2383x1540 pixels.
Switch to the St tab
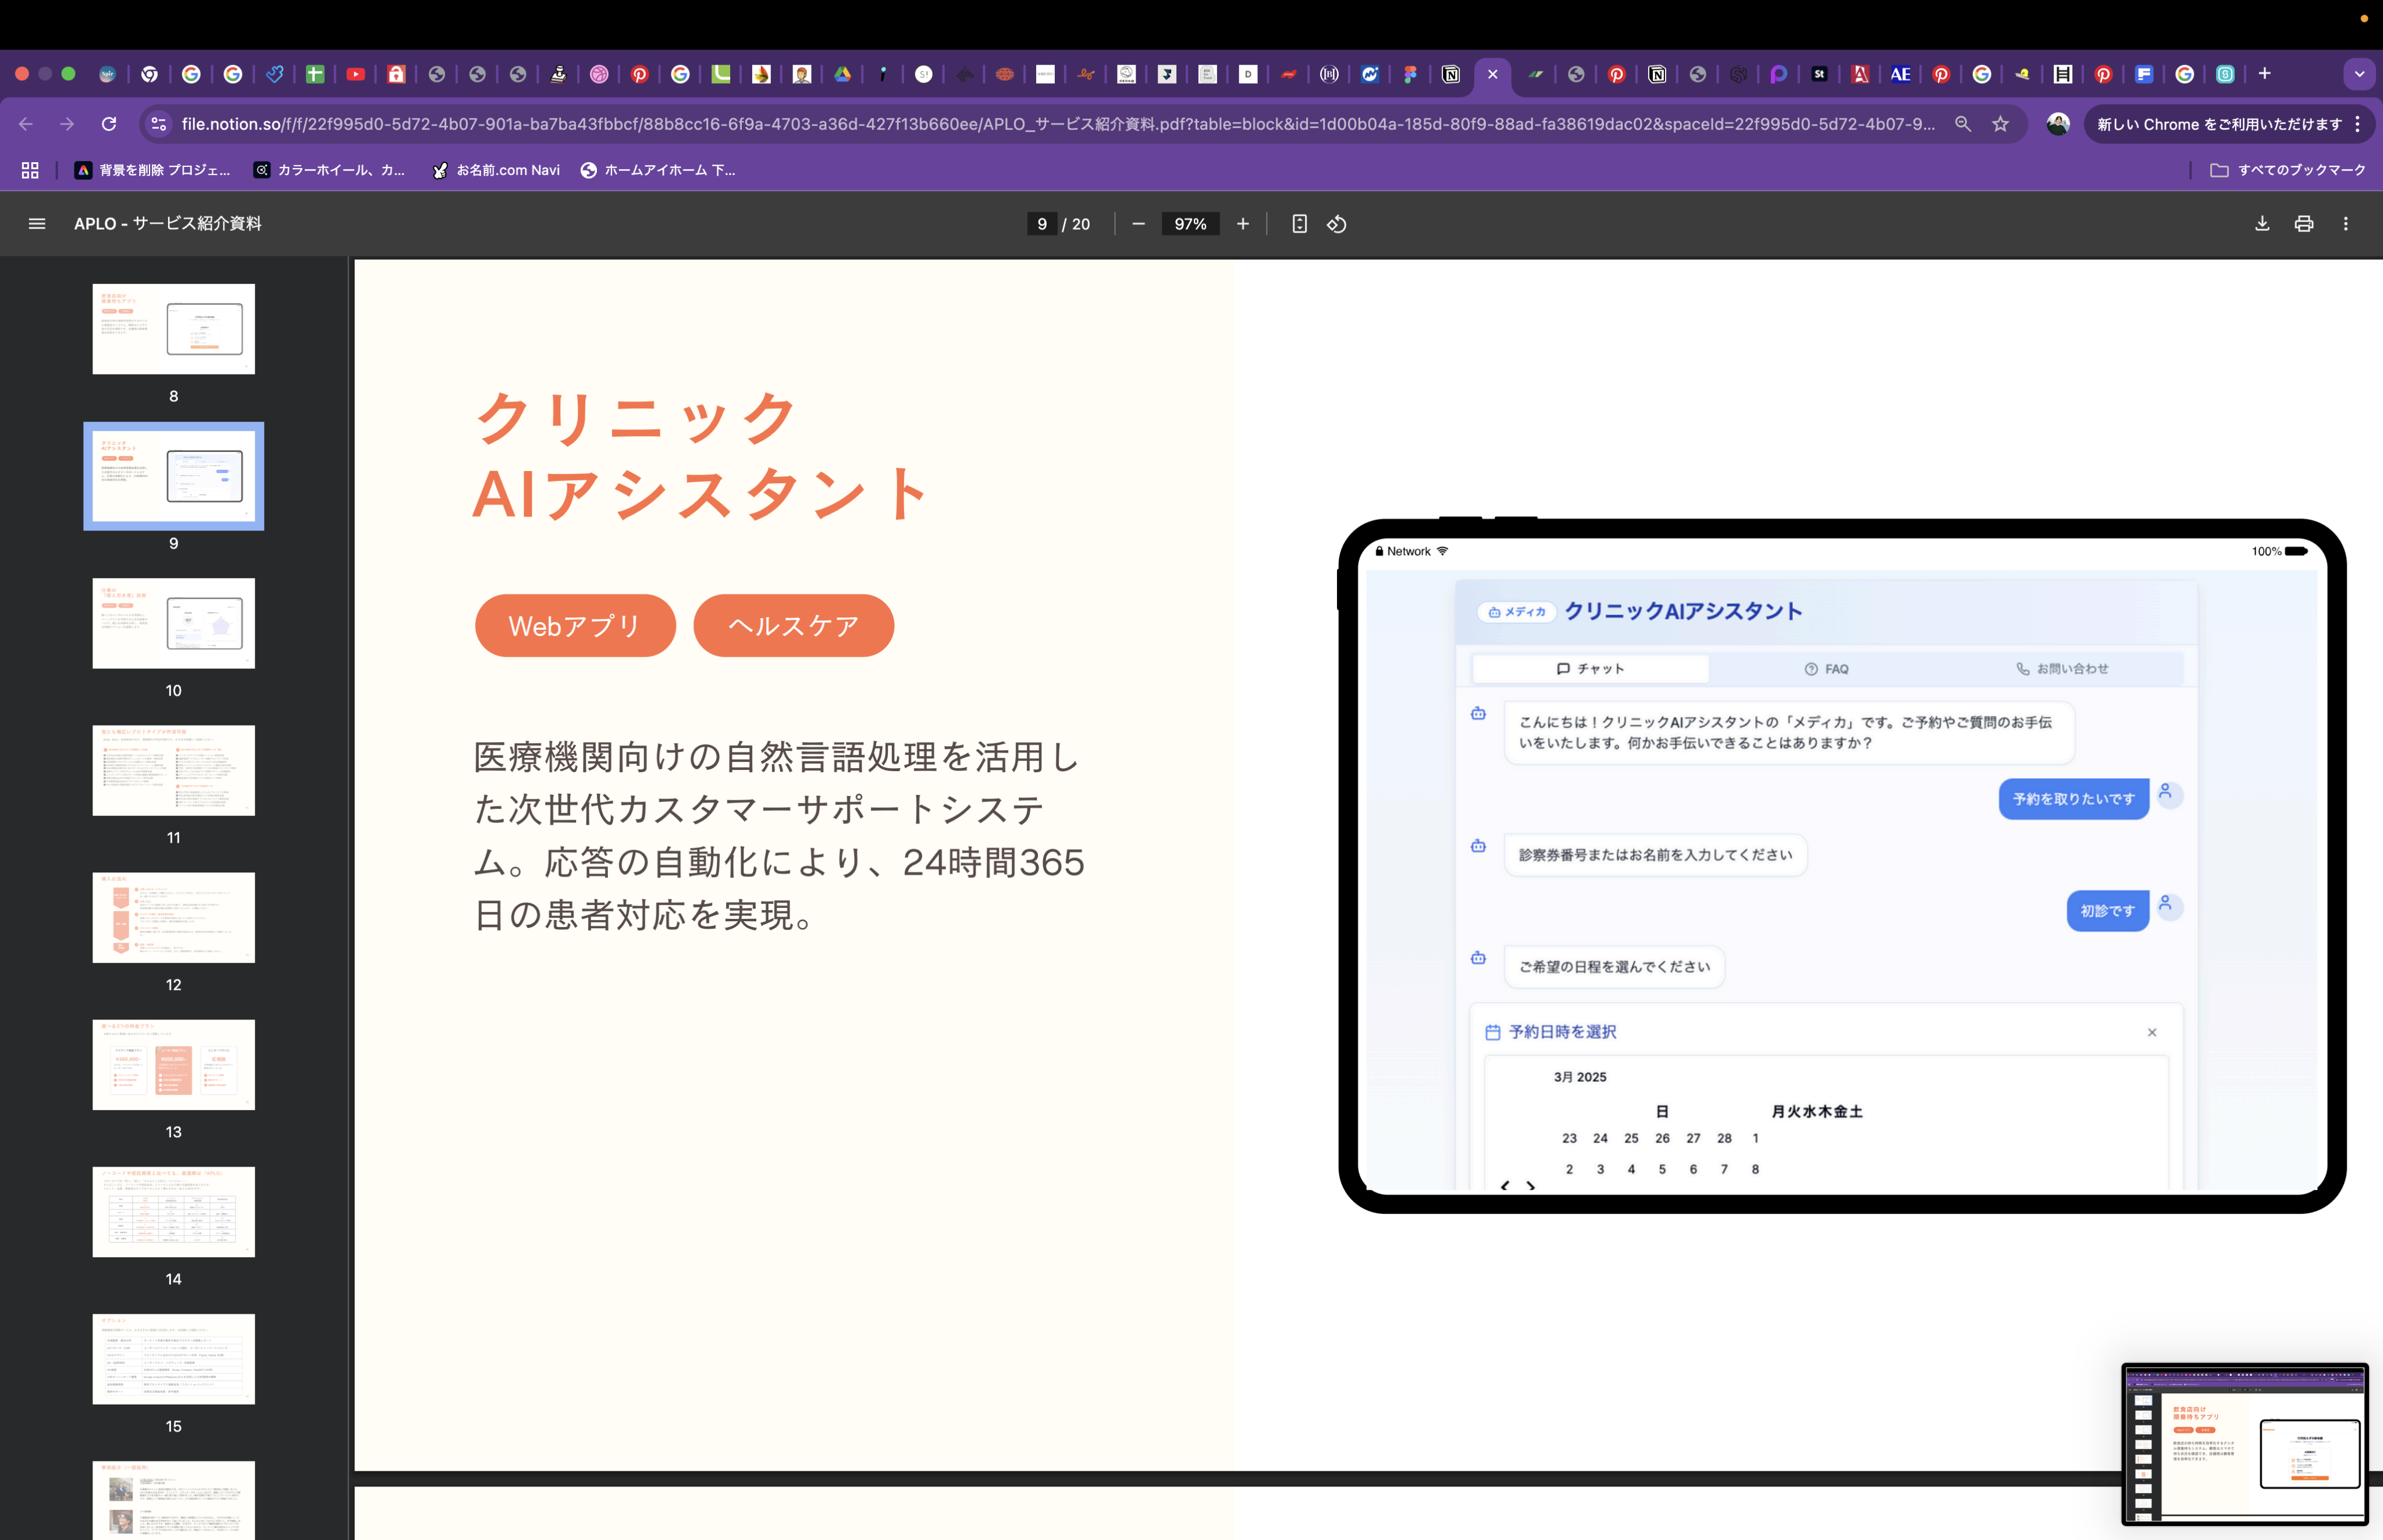pyautogui.click(x=1819, y=74)
